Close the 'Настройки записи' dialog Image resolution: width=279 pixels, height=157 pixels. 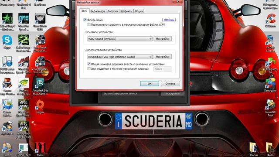tap(177, 2)
